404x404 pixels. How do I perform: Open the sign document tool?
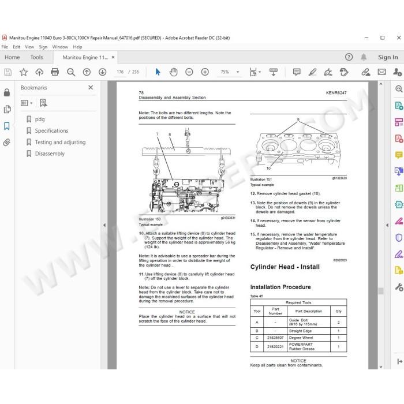coord(328,72)
